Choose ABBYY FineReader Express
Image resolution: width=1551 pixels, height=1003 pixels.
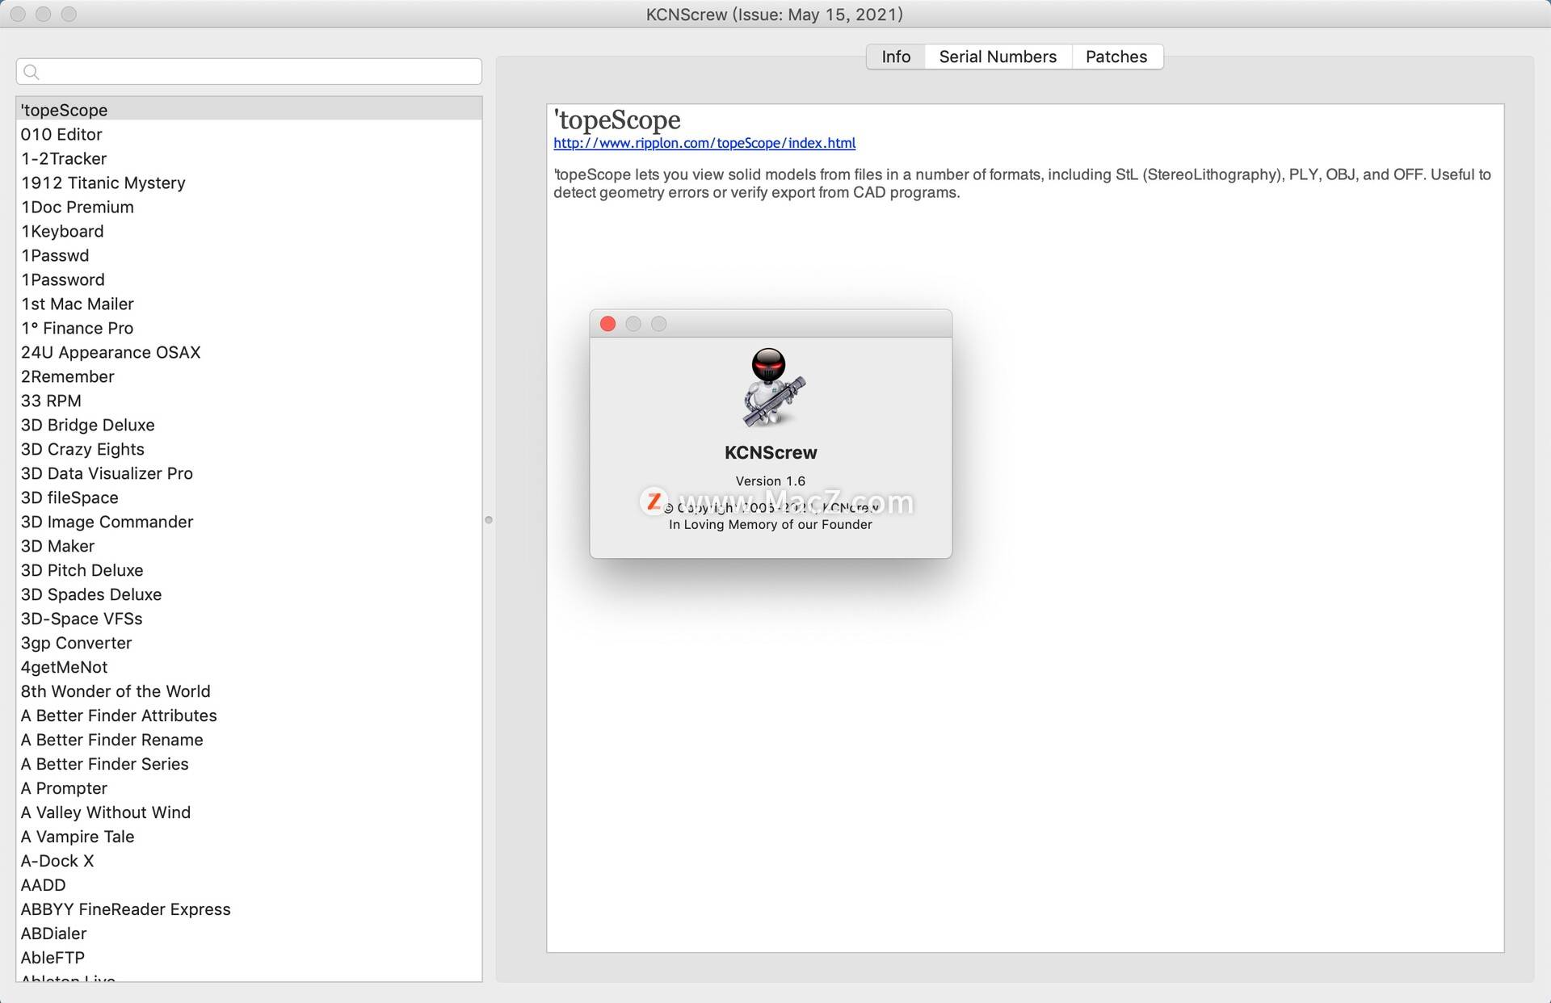pyautogui.click(x=249, y=909)
